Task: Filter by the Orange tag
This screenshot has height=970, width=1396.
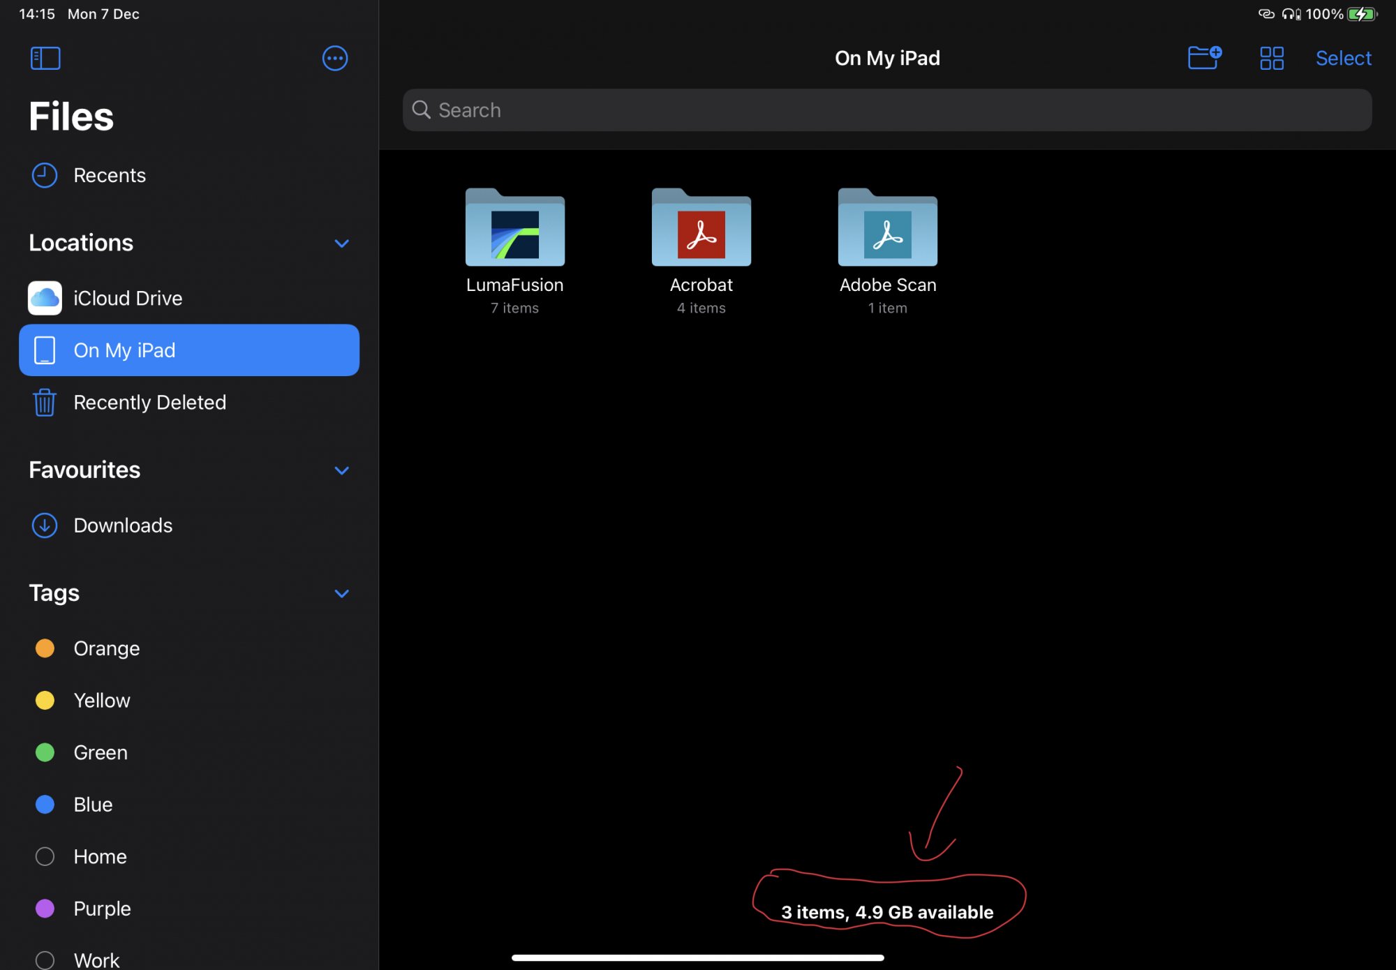Action: [x=106, y=648]
